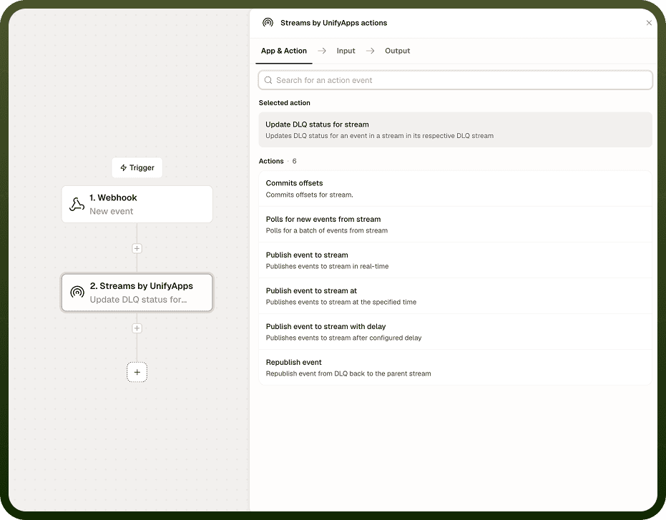
Task: Switch to the Input tab
Action: click(x=346, y=51)
